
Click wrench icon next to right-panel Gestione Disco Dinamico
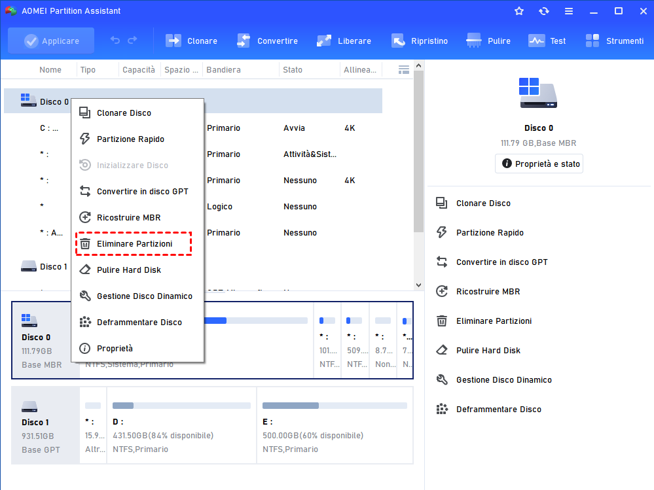point(442,379)
